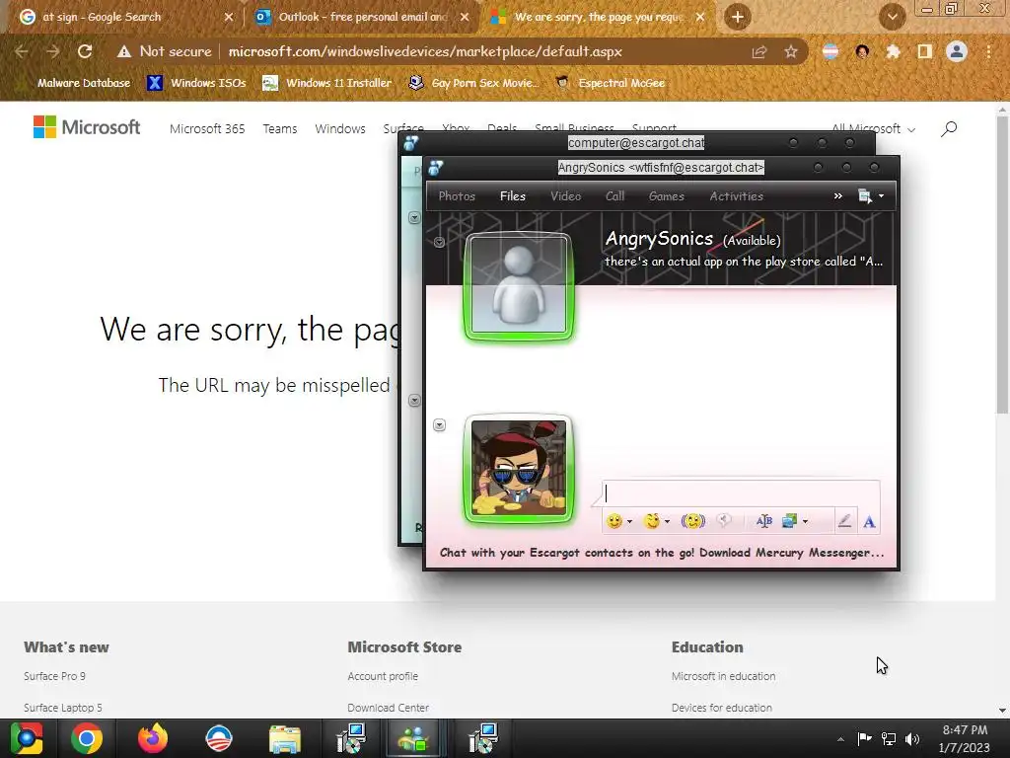Image resolution: width=1010 pixels, height=758 pixels.
Task: Focus the chat message input box
Action: click(741, 493)
